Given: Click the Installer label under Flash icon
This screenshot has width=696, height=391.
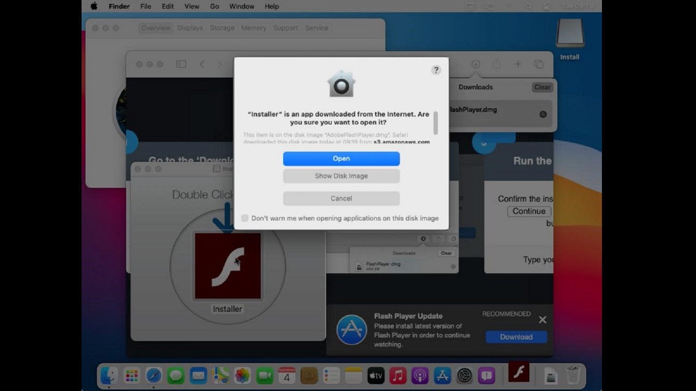Looking at the screenshot, I should [x=227, y=309].
